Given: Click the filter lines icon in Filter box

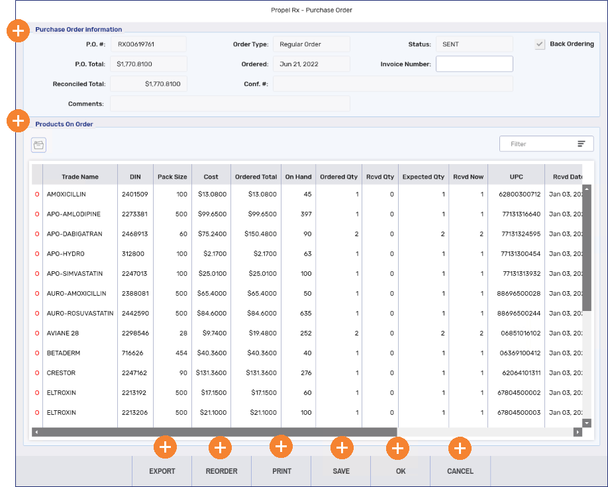Looking at the screenshot, I should tap(582, 144).
